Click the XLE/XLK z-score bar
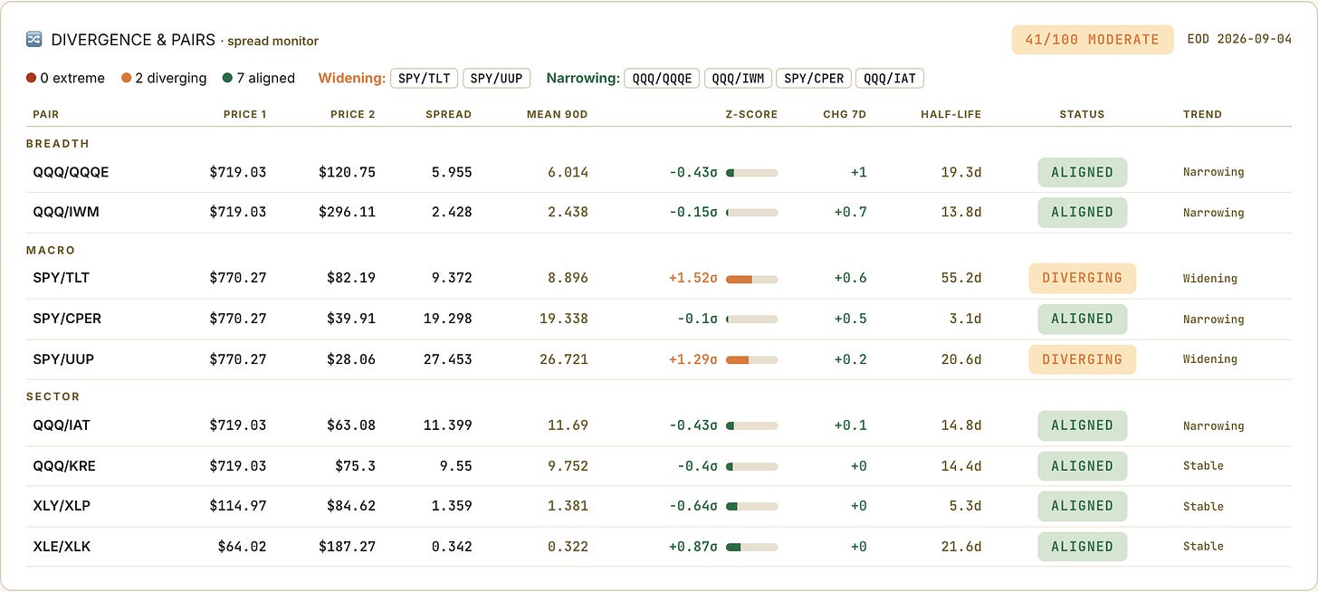Viewport: 1318px width, 592px height. [751, 547]
